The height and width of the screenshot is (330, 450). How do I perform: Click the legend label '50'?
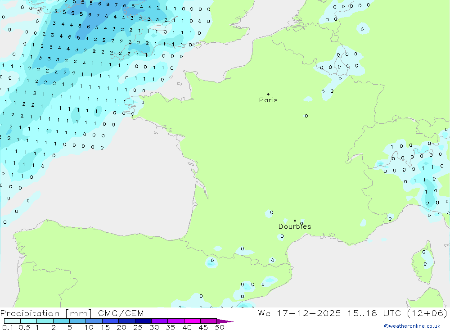point(220,327)
